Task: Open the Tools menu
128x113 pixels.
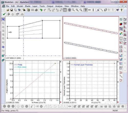Action: click(x=42, y=6)
